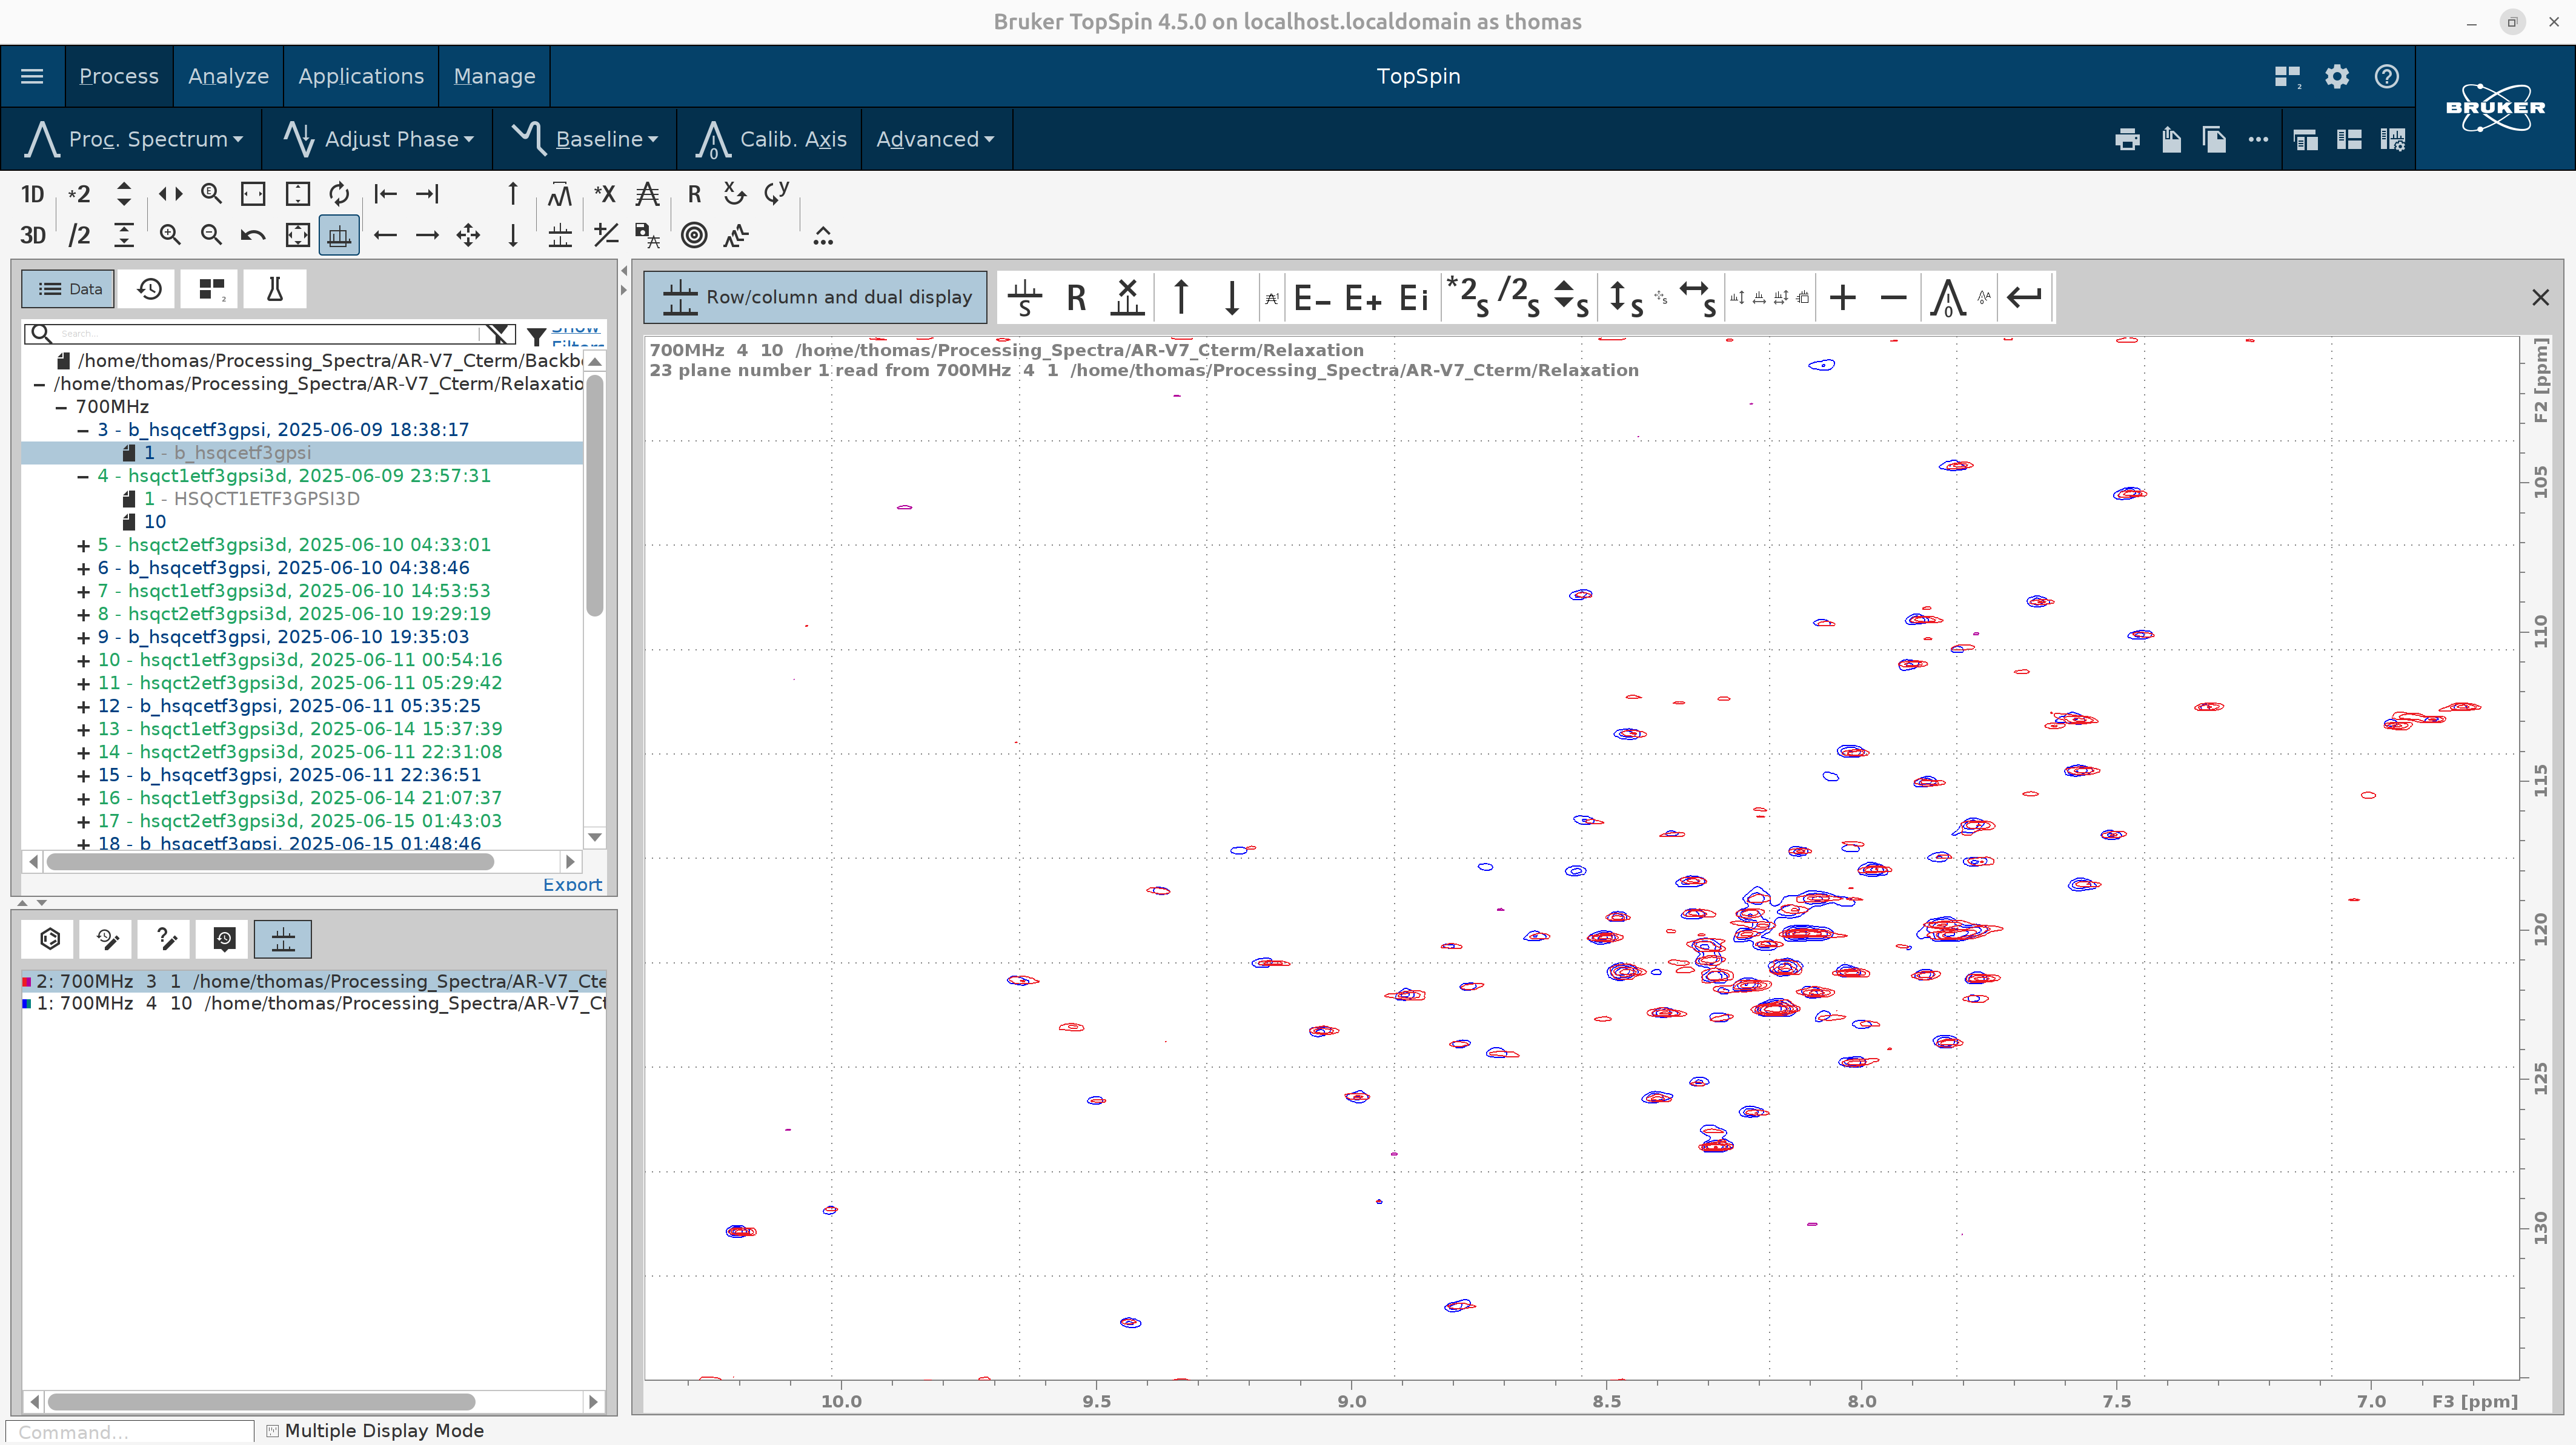
Task: Toggle the Multiple Display Mode checkbox
Action: coord(272,1430)
